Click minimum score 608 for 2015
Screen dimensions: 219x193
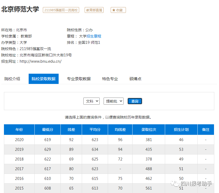pos(48,188)
